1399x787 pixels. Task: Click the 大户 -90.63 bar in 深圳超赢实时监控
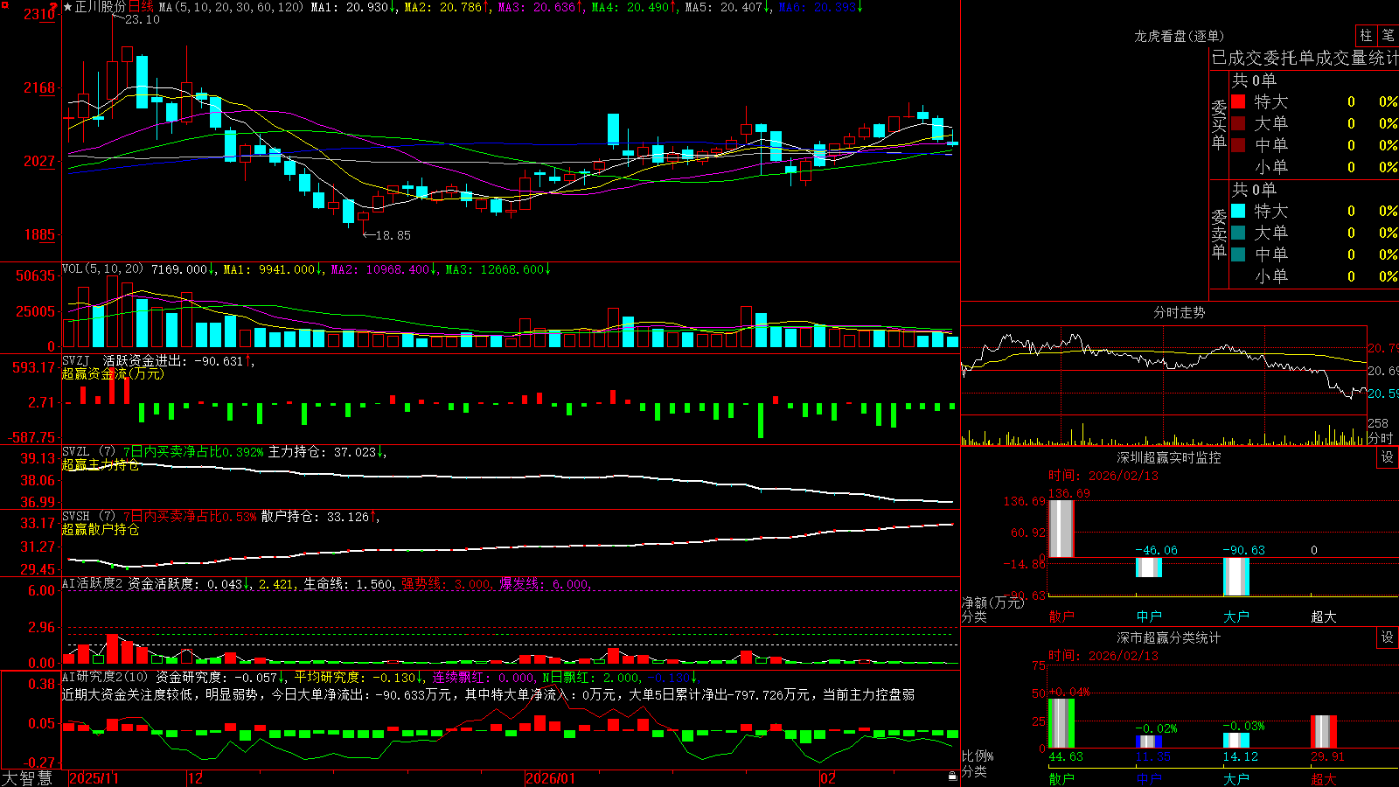pyautogui.click(x=1235, y=576)
